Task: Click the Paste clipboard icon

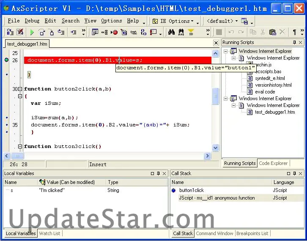Action: [x=272, y=32]
